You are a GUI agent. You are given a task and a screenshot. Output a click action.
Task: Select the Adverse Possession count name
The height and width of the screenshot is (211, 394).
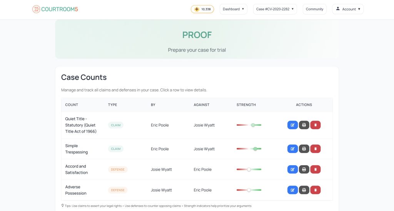coord(76,190)
